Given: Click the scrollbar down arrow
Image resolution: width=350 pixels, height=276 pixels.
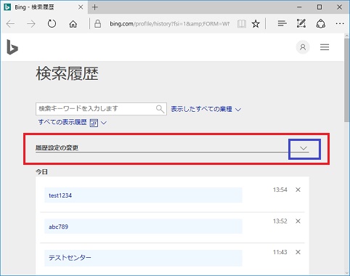Looking at the screenshot, I should (x=347, y=272).
